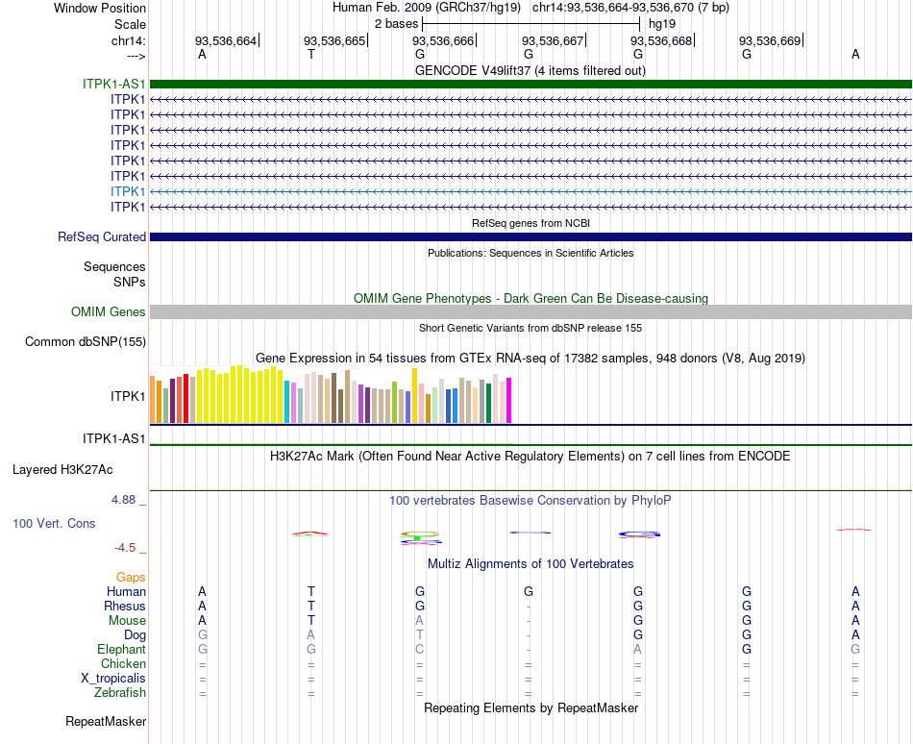Viewport: 913px width, 744px height.
Task: Click the Sequences subtrack label
Action: (114, 266)
